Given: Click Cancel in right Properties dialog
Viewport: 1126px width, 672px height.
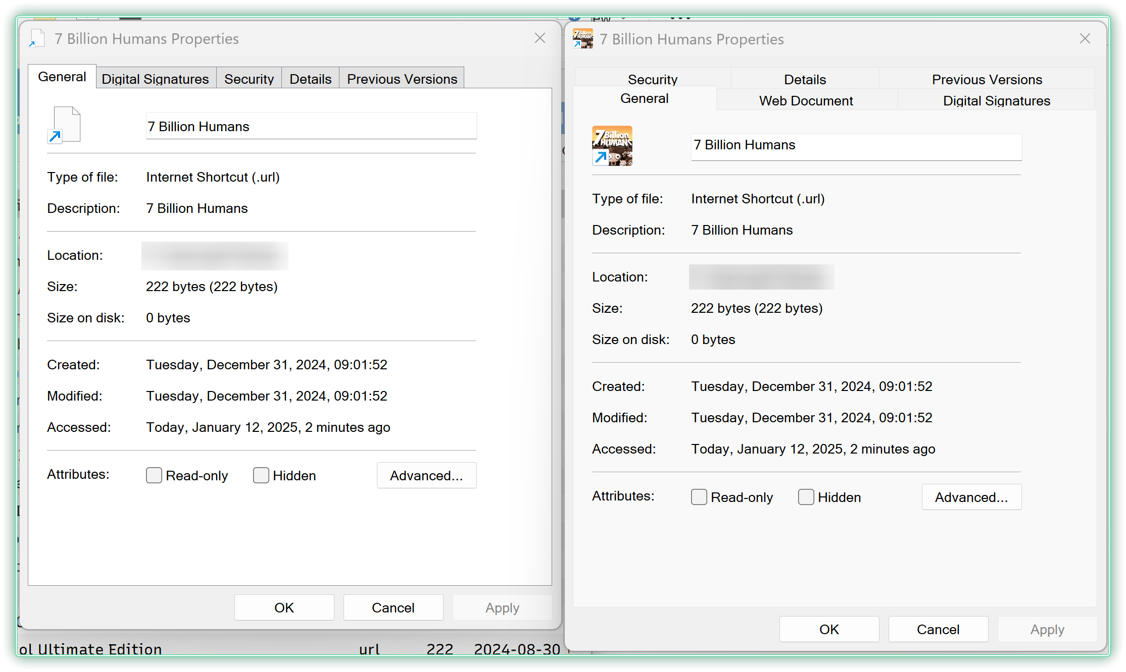Looking at the screenshot, I should point(939,629).
